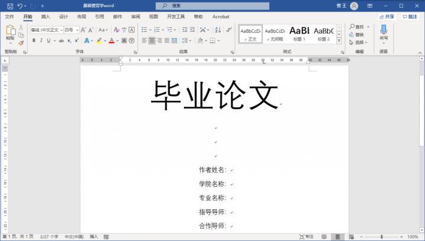Click the character border icon
The width and height of the screenshot is (425, 241).
click(x=132, y=29)
